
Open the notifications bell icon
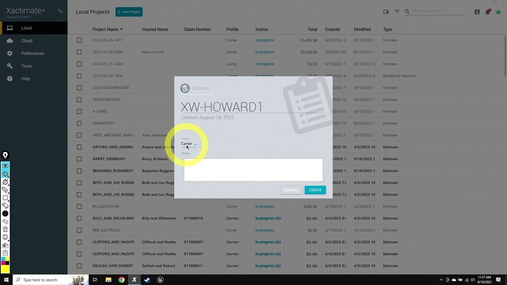pos(487,12)
